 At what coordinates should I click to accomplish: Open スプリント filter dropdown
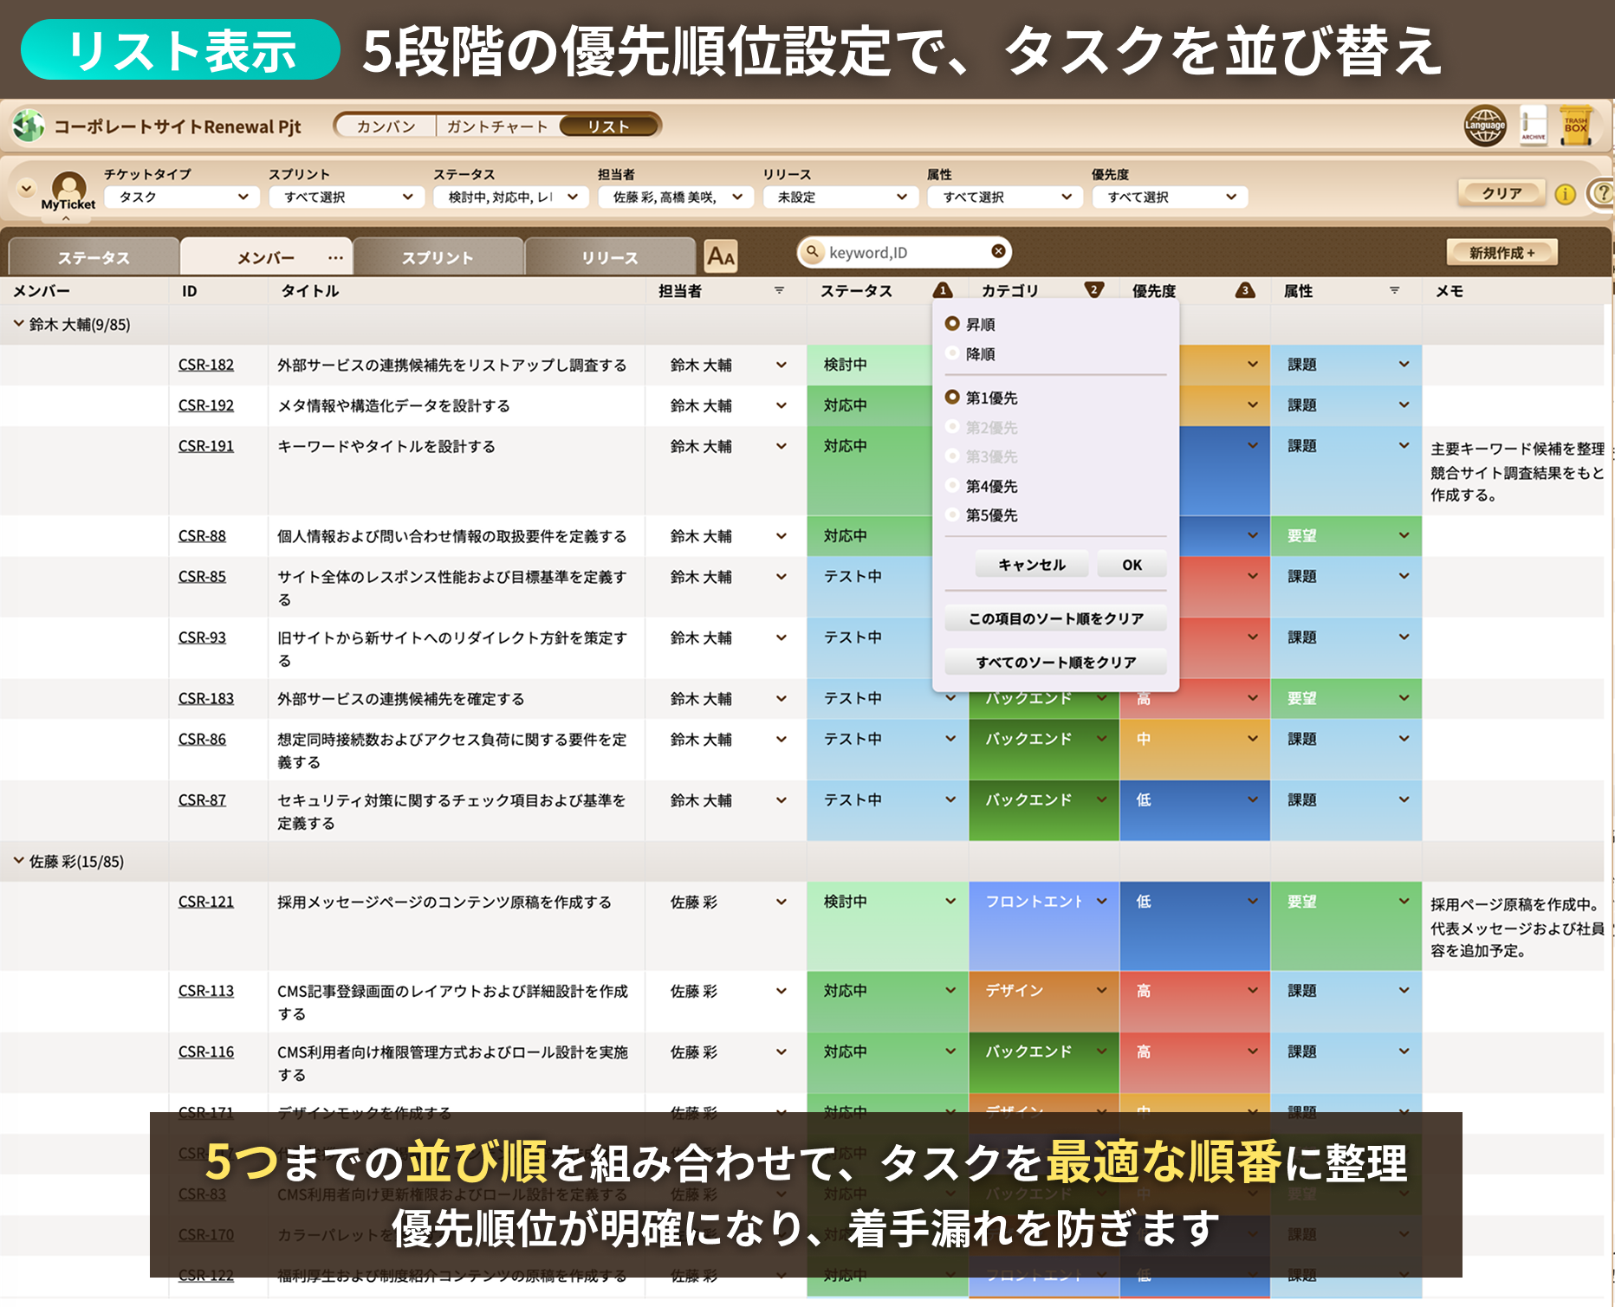click(x=347, y=197)
